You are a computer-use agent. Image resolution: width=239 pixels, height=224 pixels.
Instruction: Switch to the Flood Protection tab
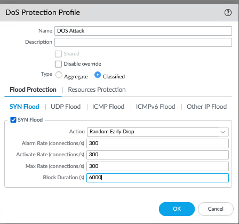point(33,90)
